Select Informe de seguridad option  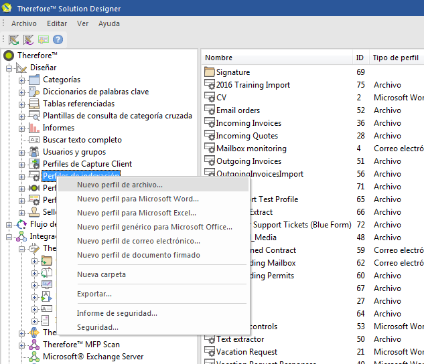(x=153, y=314)
